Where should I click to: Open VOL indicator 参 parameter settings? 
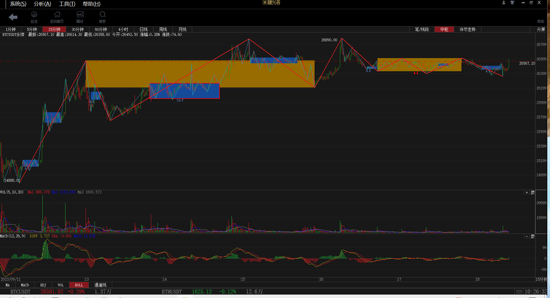(x=533, y=192)
